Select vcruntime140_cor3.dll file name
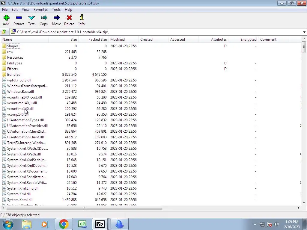307x230 pixels. click(25, 97)
